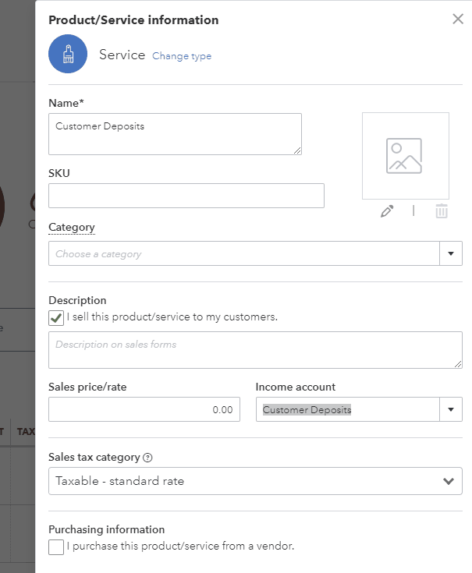The image size is (472, 573).
Task: Click the Income account field showing Customer Deposits
Action: coord(348,409)
